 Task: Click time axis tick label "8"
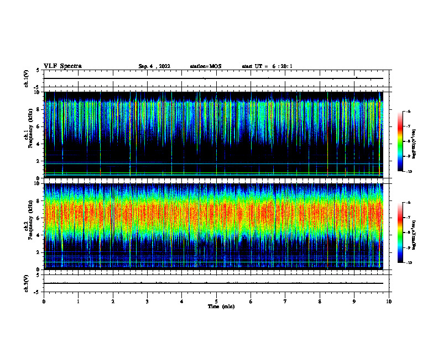[320, 302]
